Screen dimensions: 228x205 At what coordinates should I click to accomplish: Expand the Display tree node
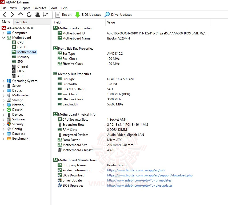click(4, 91)
